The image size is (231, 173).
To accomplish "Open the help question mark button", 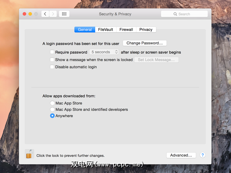I will coord(202,155).
